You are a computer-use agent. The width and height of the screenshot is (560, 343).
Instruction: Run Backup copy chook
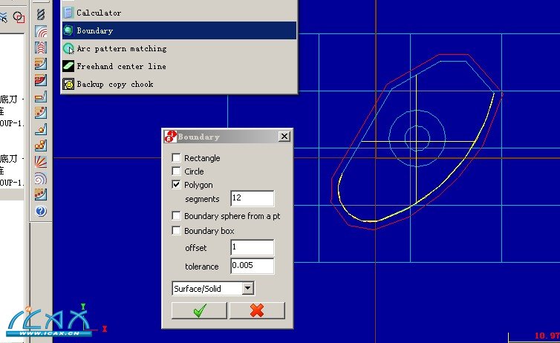point(179,84)
